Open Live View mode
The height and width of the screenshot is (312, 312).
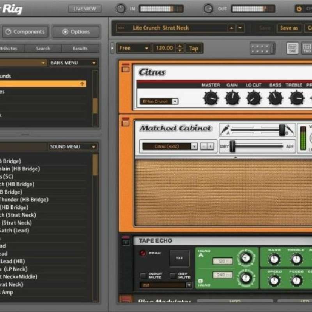click(x=84, y=8)
